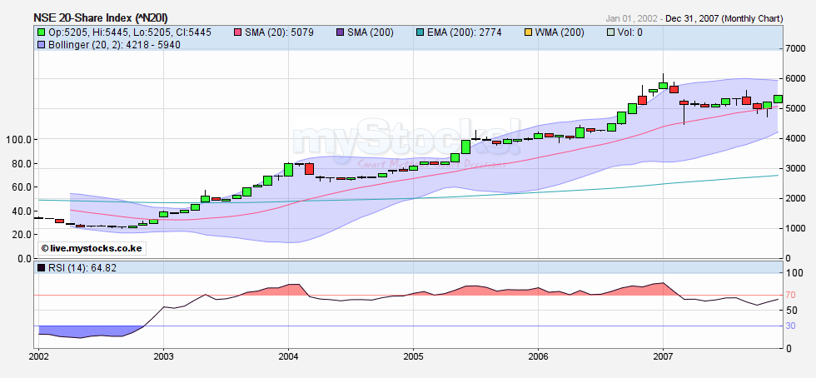This screenshot has width=816, height=378.
Task: Click the 6000 price axis label
Action: (795, 79)
